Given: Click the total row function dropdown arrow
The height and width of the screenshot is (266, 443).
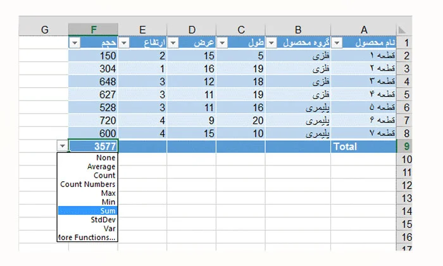Looking at the screenshot, I should pos(63,146).
